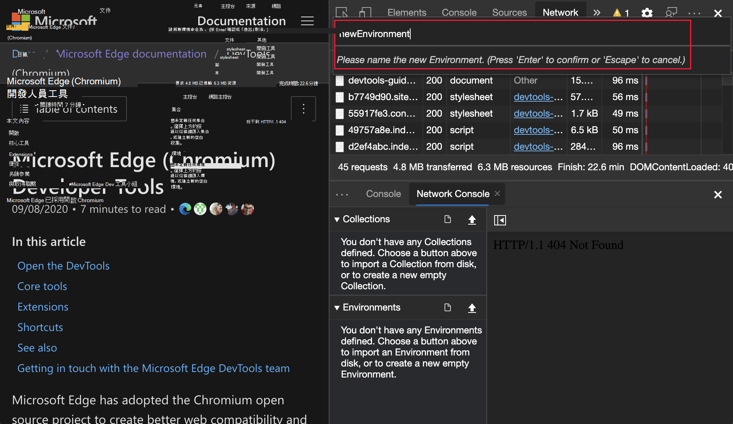Show more DevTools tabs via chevron
The height and width of the screenshot is (424, 733).
(x=597, y=13)
